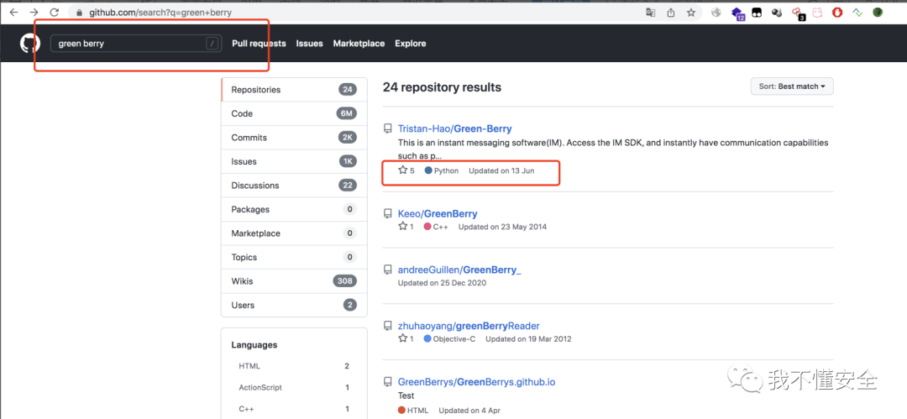Open andreeGuillen/GreenBerry_ repository link
The width and height of the screenshot is (907, 419).
point(460,270)
